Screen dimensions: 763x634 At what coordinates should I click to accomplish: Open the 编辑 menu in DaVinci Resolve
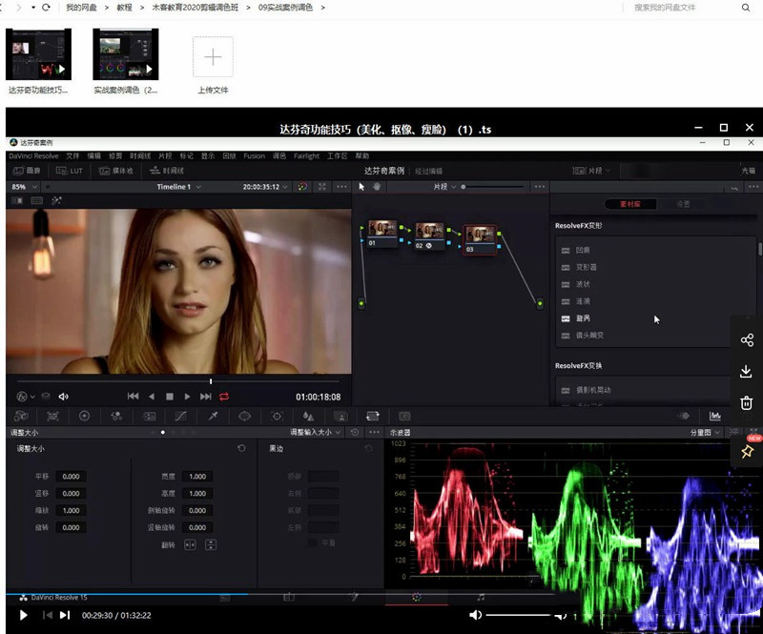pos(93,155)
